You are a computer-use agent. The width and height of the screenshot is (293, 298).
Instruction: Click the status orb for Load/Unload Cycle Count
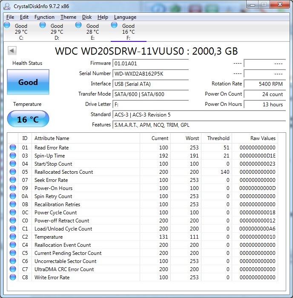pos(13,228)
